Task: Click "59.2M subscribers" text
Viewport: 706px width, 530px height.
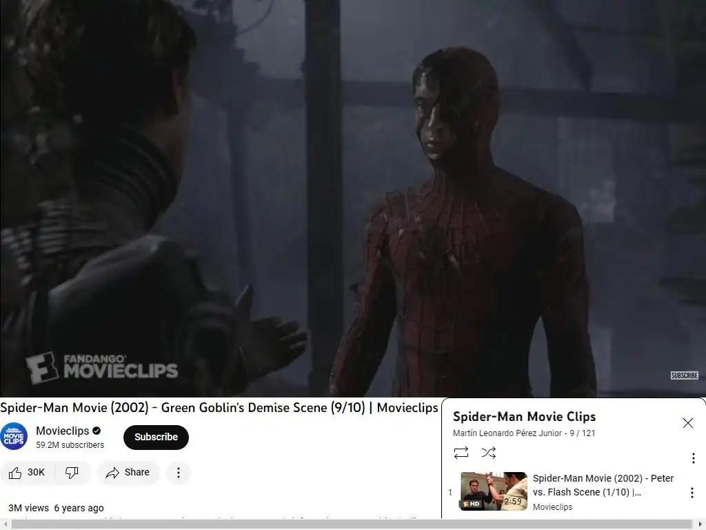Action: click(x=70, y=445)
